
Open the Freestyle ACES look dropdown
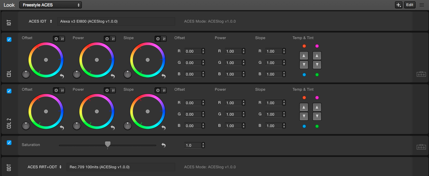tap(51, 5)
